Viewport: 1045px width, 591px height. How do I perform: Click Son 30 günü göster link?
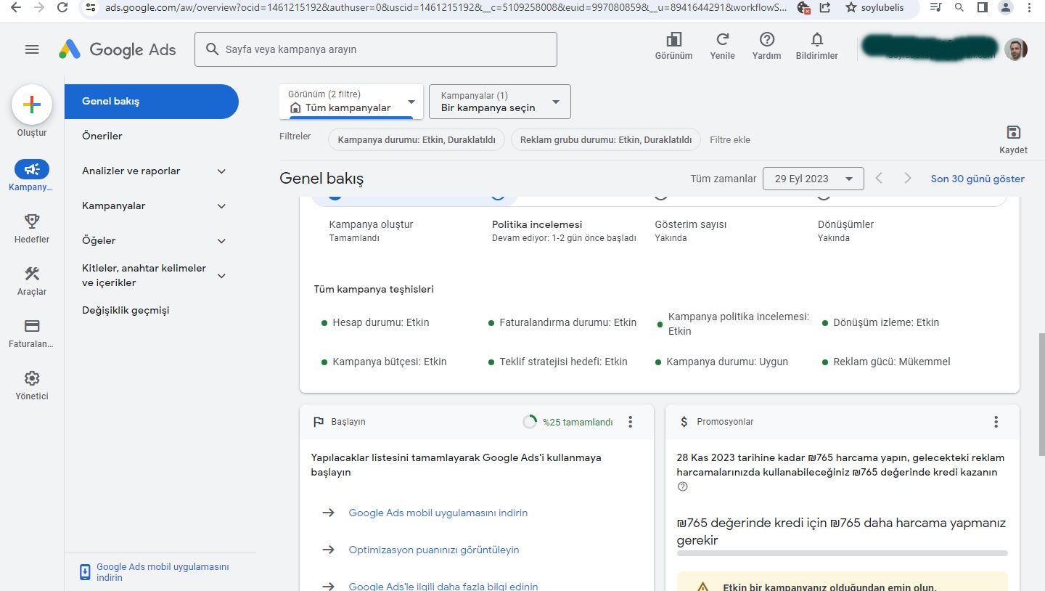pos(978,179)
